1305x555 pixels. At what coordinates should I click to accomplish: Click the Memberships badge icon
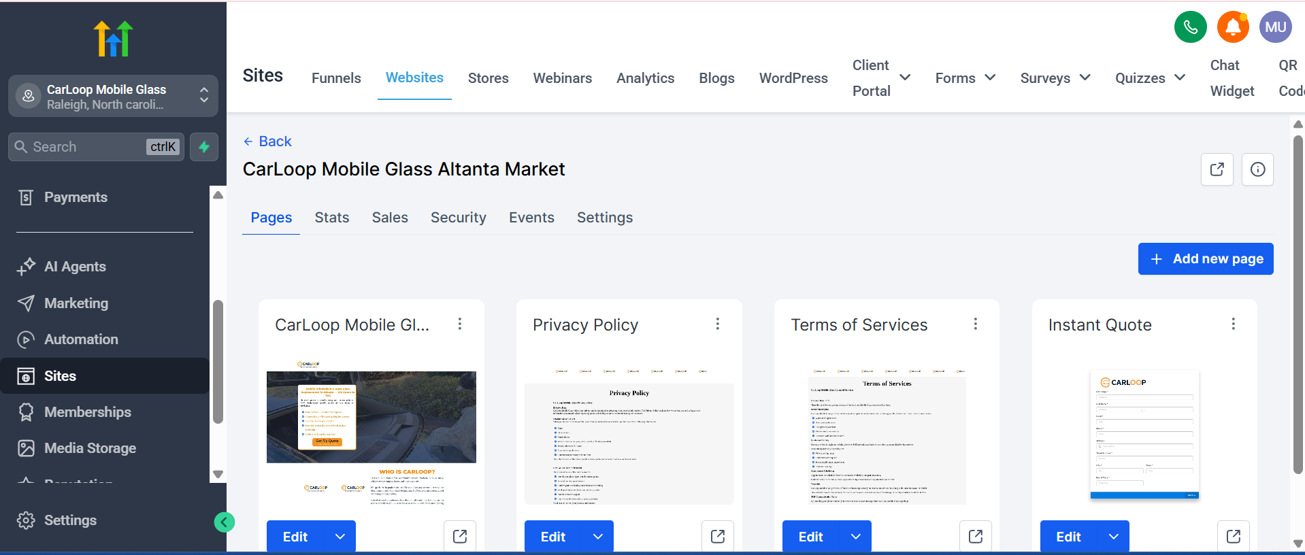pyautogui.click(x=26, y=412)
